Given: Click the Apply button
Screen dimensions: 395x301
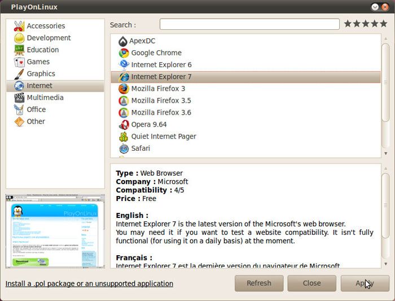Looking at the screenshot, I should 365,283.
